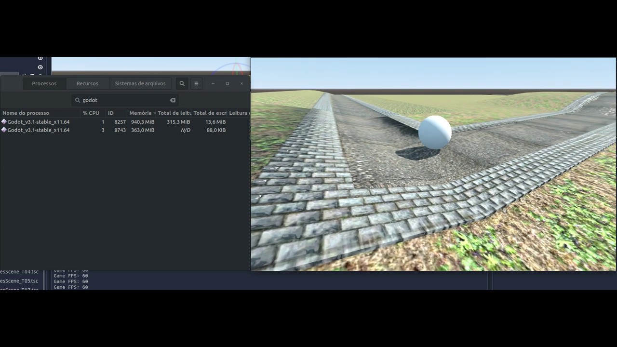Sort by % CPU column header
Viewport: 617px width, 347px height.
click(93, 113)
